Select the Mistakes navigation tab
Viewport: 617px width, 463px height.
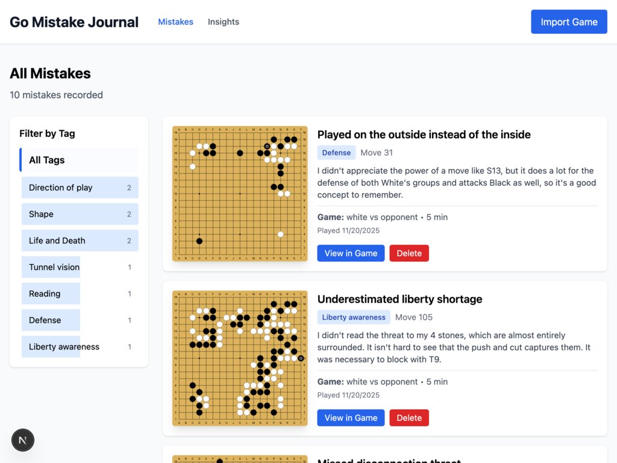coord(175,22)
